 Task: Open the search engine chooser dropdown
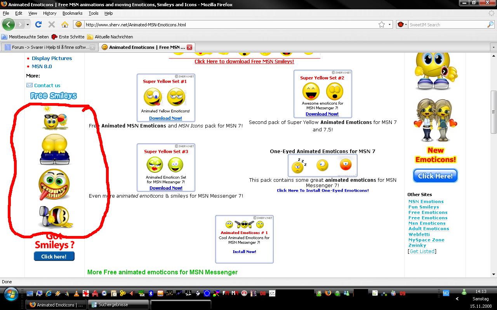(406, 24)
